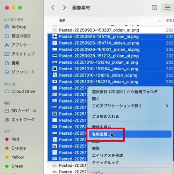174x174 pixels.
Task: Choose 開く in the context menu
Action: [x=95, y=99]
